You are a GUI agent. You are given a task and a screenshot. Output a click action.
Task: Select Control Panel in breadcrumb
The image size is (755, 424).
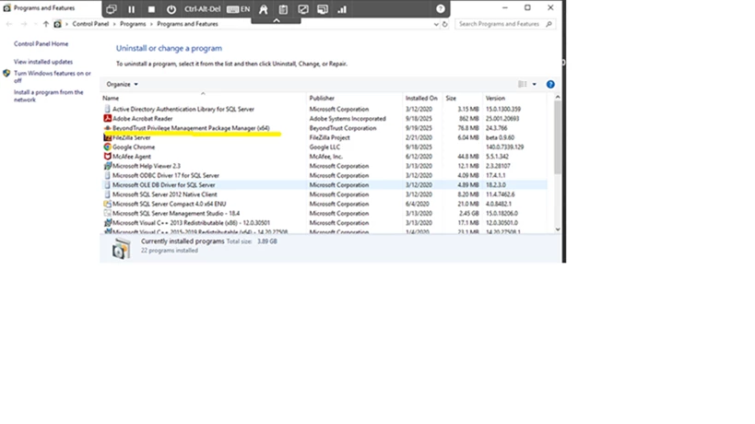click(90, 24)
